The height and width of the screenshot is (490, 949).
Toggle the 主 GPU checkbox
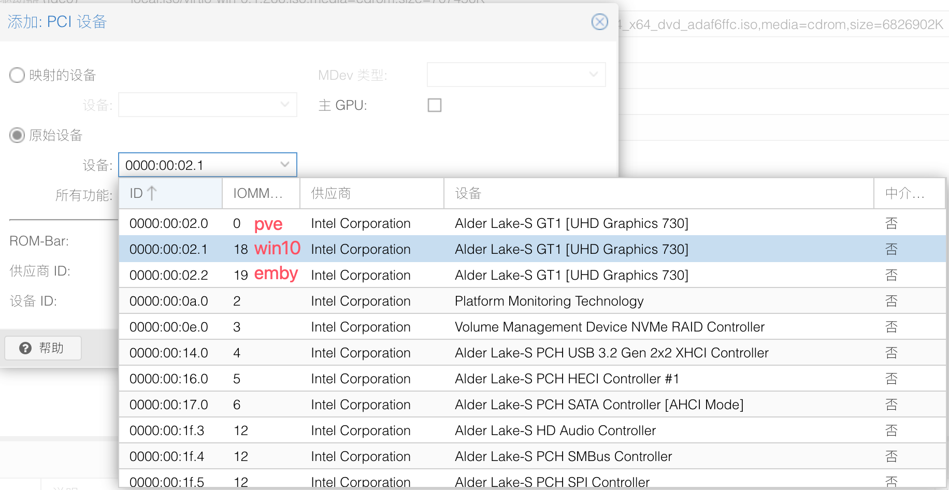(434, 105)
